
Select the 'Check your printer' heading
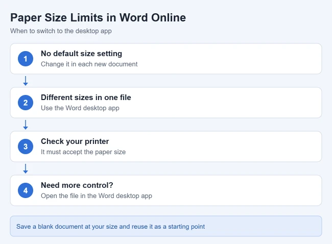[75, 141]
